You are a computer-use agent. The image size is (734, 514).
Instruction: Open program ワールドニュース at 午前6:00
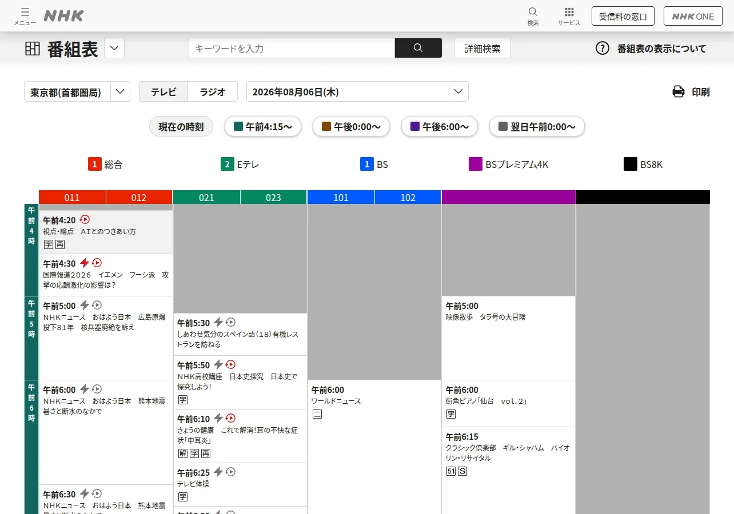tap(374, 447)
